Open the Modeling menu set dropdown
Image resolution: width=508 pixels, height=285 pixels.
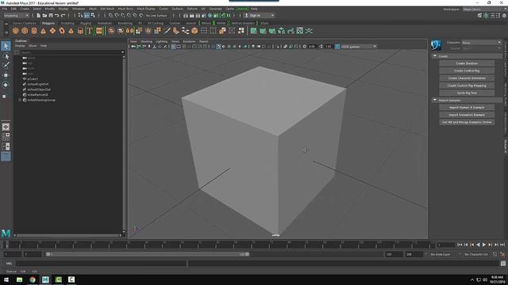click(x=16, y=15)
